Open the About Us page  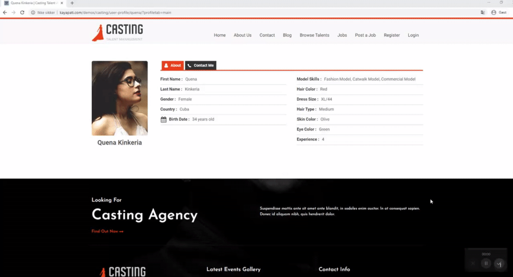243,35
